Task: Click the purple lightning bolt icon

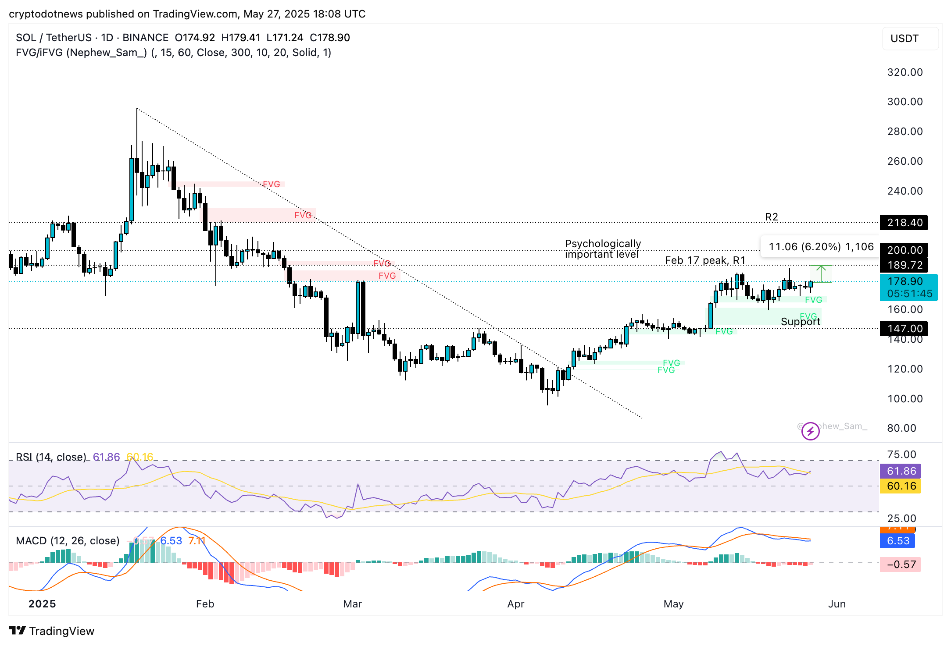Action: click(810, 431)
